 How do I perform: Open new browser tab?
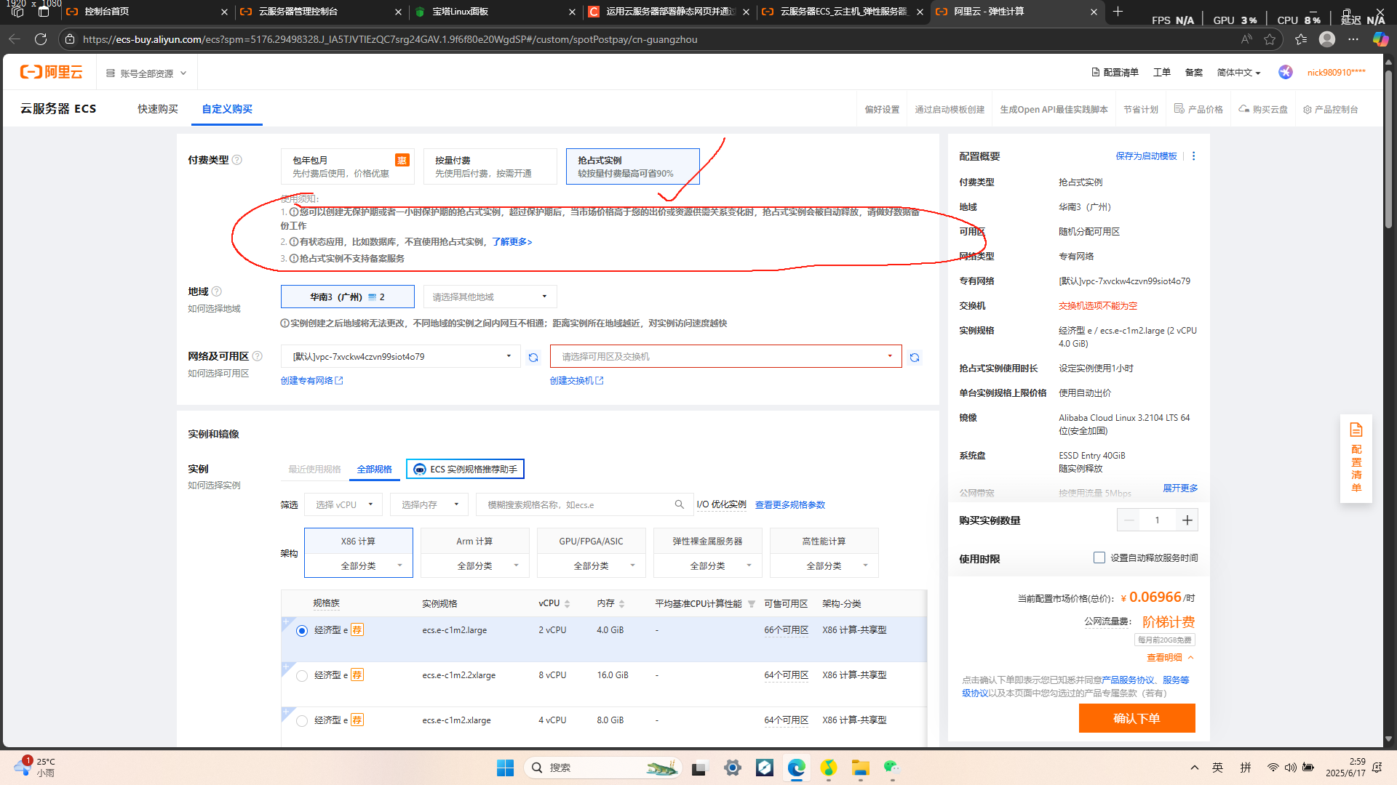click(x=1118, y=11)
